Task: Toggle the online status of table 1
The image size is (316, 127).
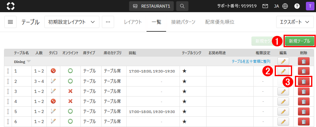Action: tap(70, 71)
